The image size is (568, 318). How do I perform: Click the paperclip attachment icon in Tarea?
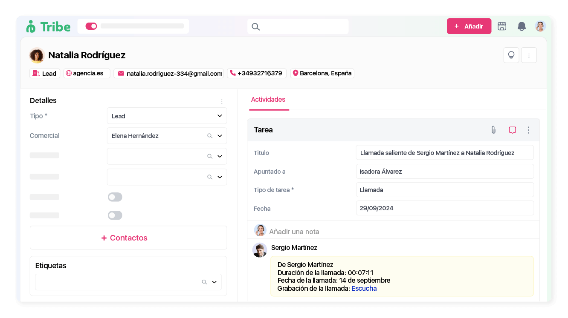coord(493,130)
